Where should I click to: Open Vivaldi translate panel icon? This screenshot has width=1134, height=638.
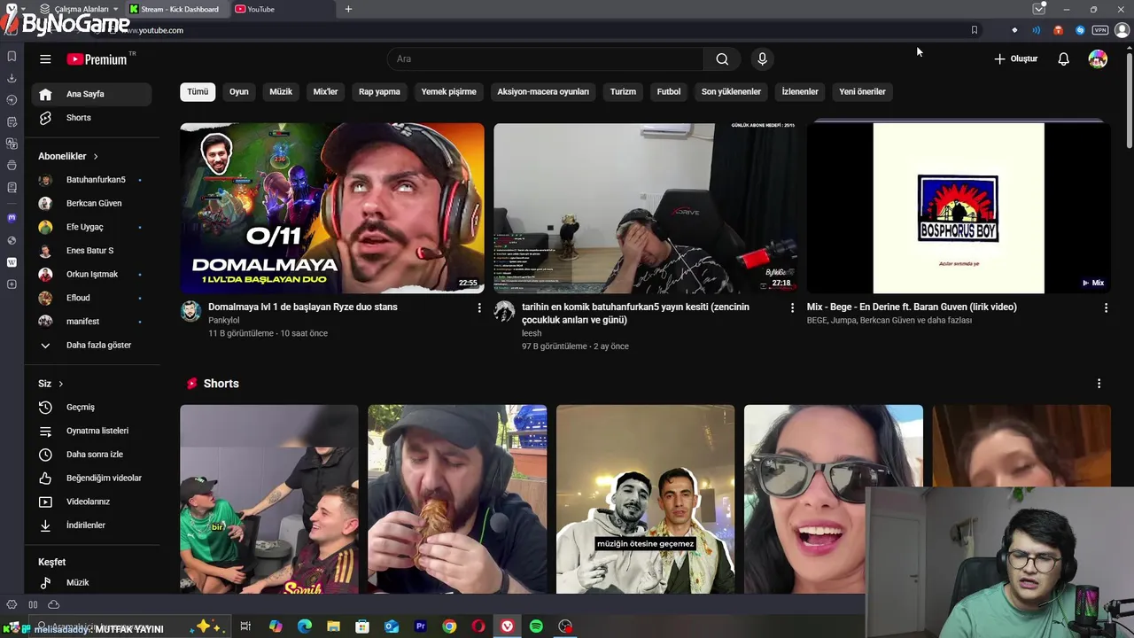click(x=12, y=144)
